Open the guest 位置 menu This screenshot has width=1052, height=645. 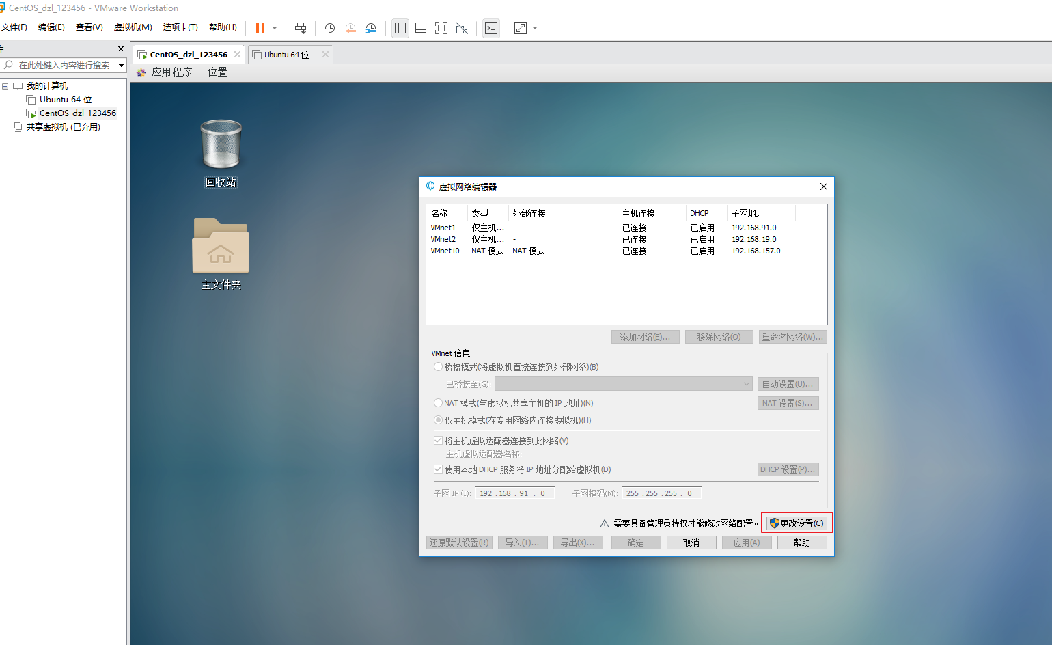(217, 72)
